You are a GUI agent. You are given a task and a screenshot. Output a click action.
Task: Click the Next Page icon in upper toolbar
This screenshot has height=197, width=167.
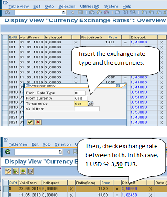(x=159, y=13)
